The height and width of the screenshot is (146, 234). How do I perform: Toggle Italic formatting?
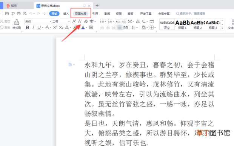(34, 27)
